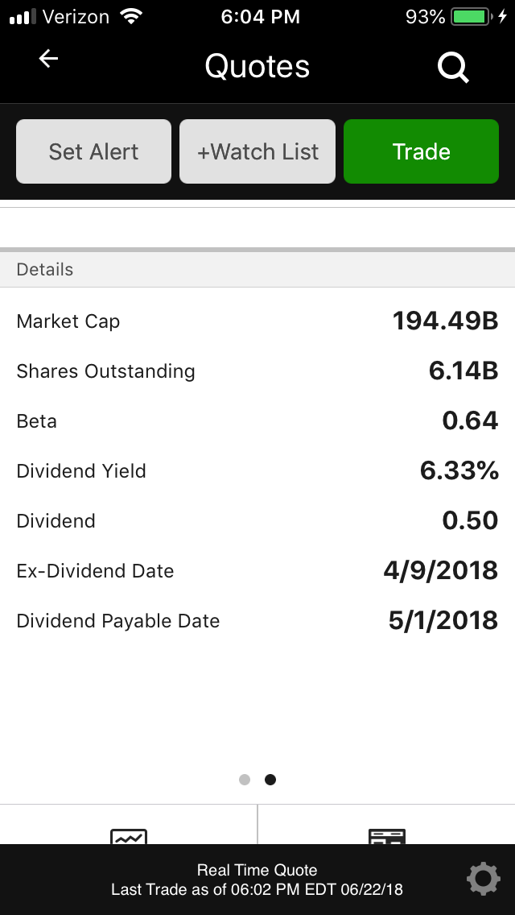Tap the Wi-Fi icon in status bar

tap(130, 16)
